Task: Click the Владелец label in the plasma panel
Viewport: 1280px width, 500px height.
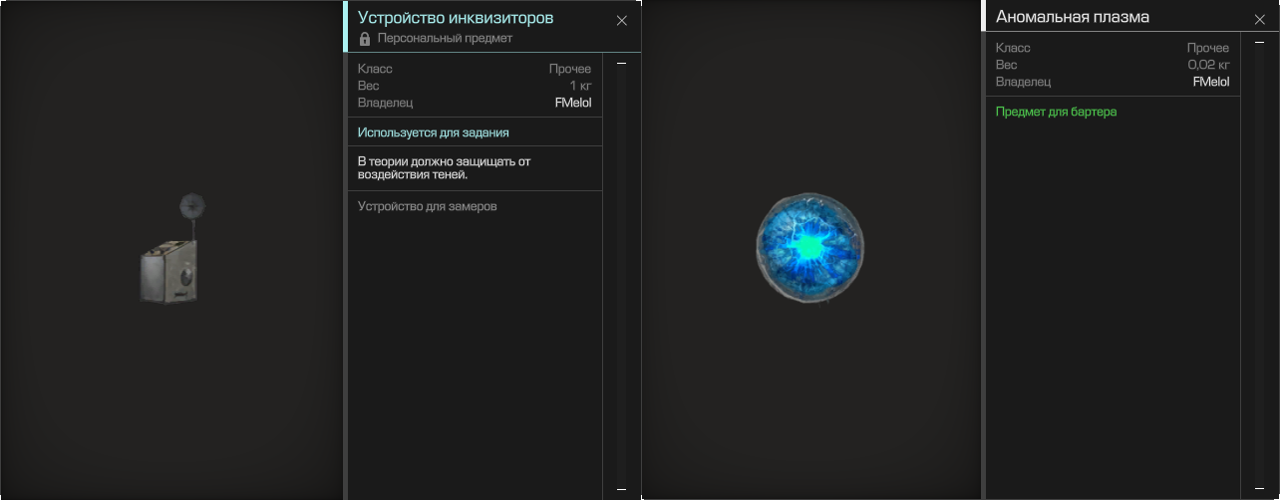Action: 1023,82
